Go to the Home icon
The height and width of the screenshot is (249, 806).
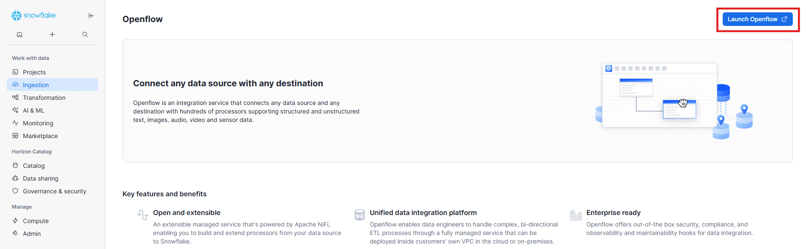20,34
